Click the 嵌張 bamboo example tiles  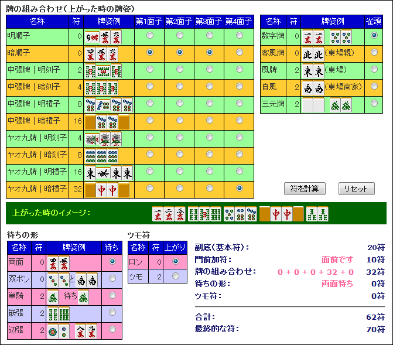tap(58, 314)
